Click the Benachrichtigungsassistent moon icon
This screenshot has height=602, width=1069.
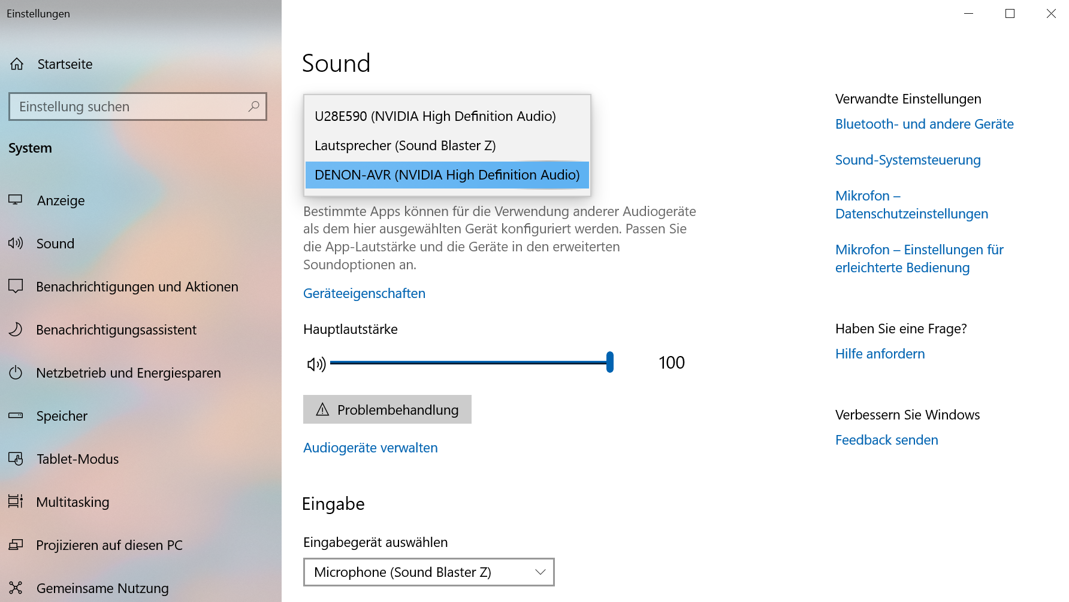tap(16, 329)
